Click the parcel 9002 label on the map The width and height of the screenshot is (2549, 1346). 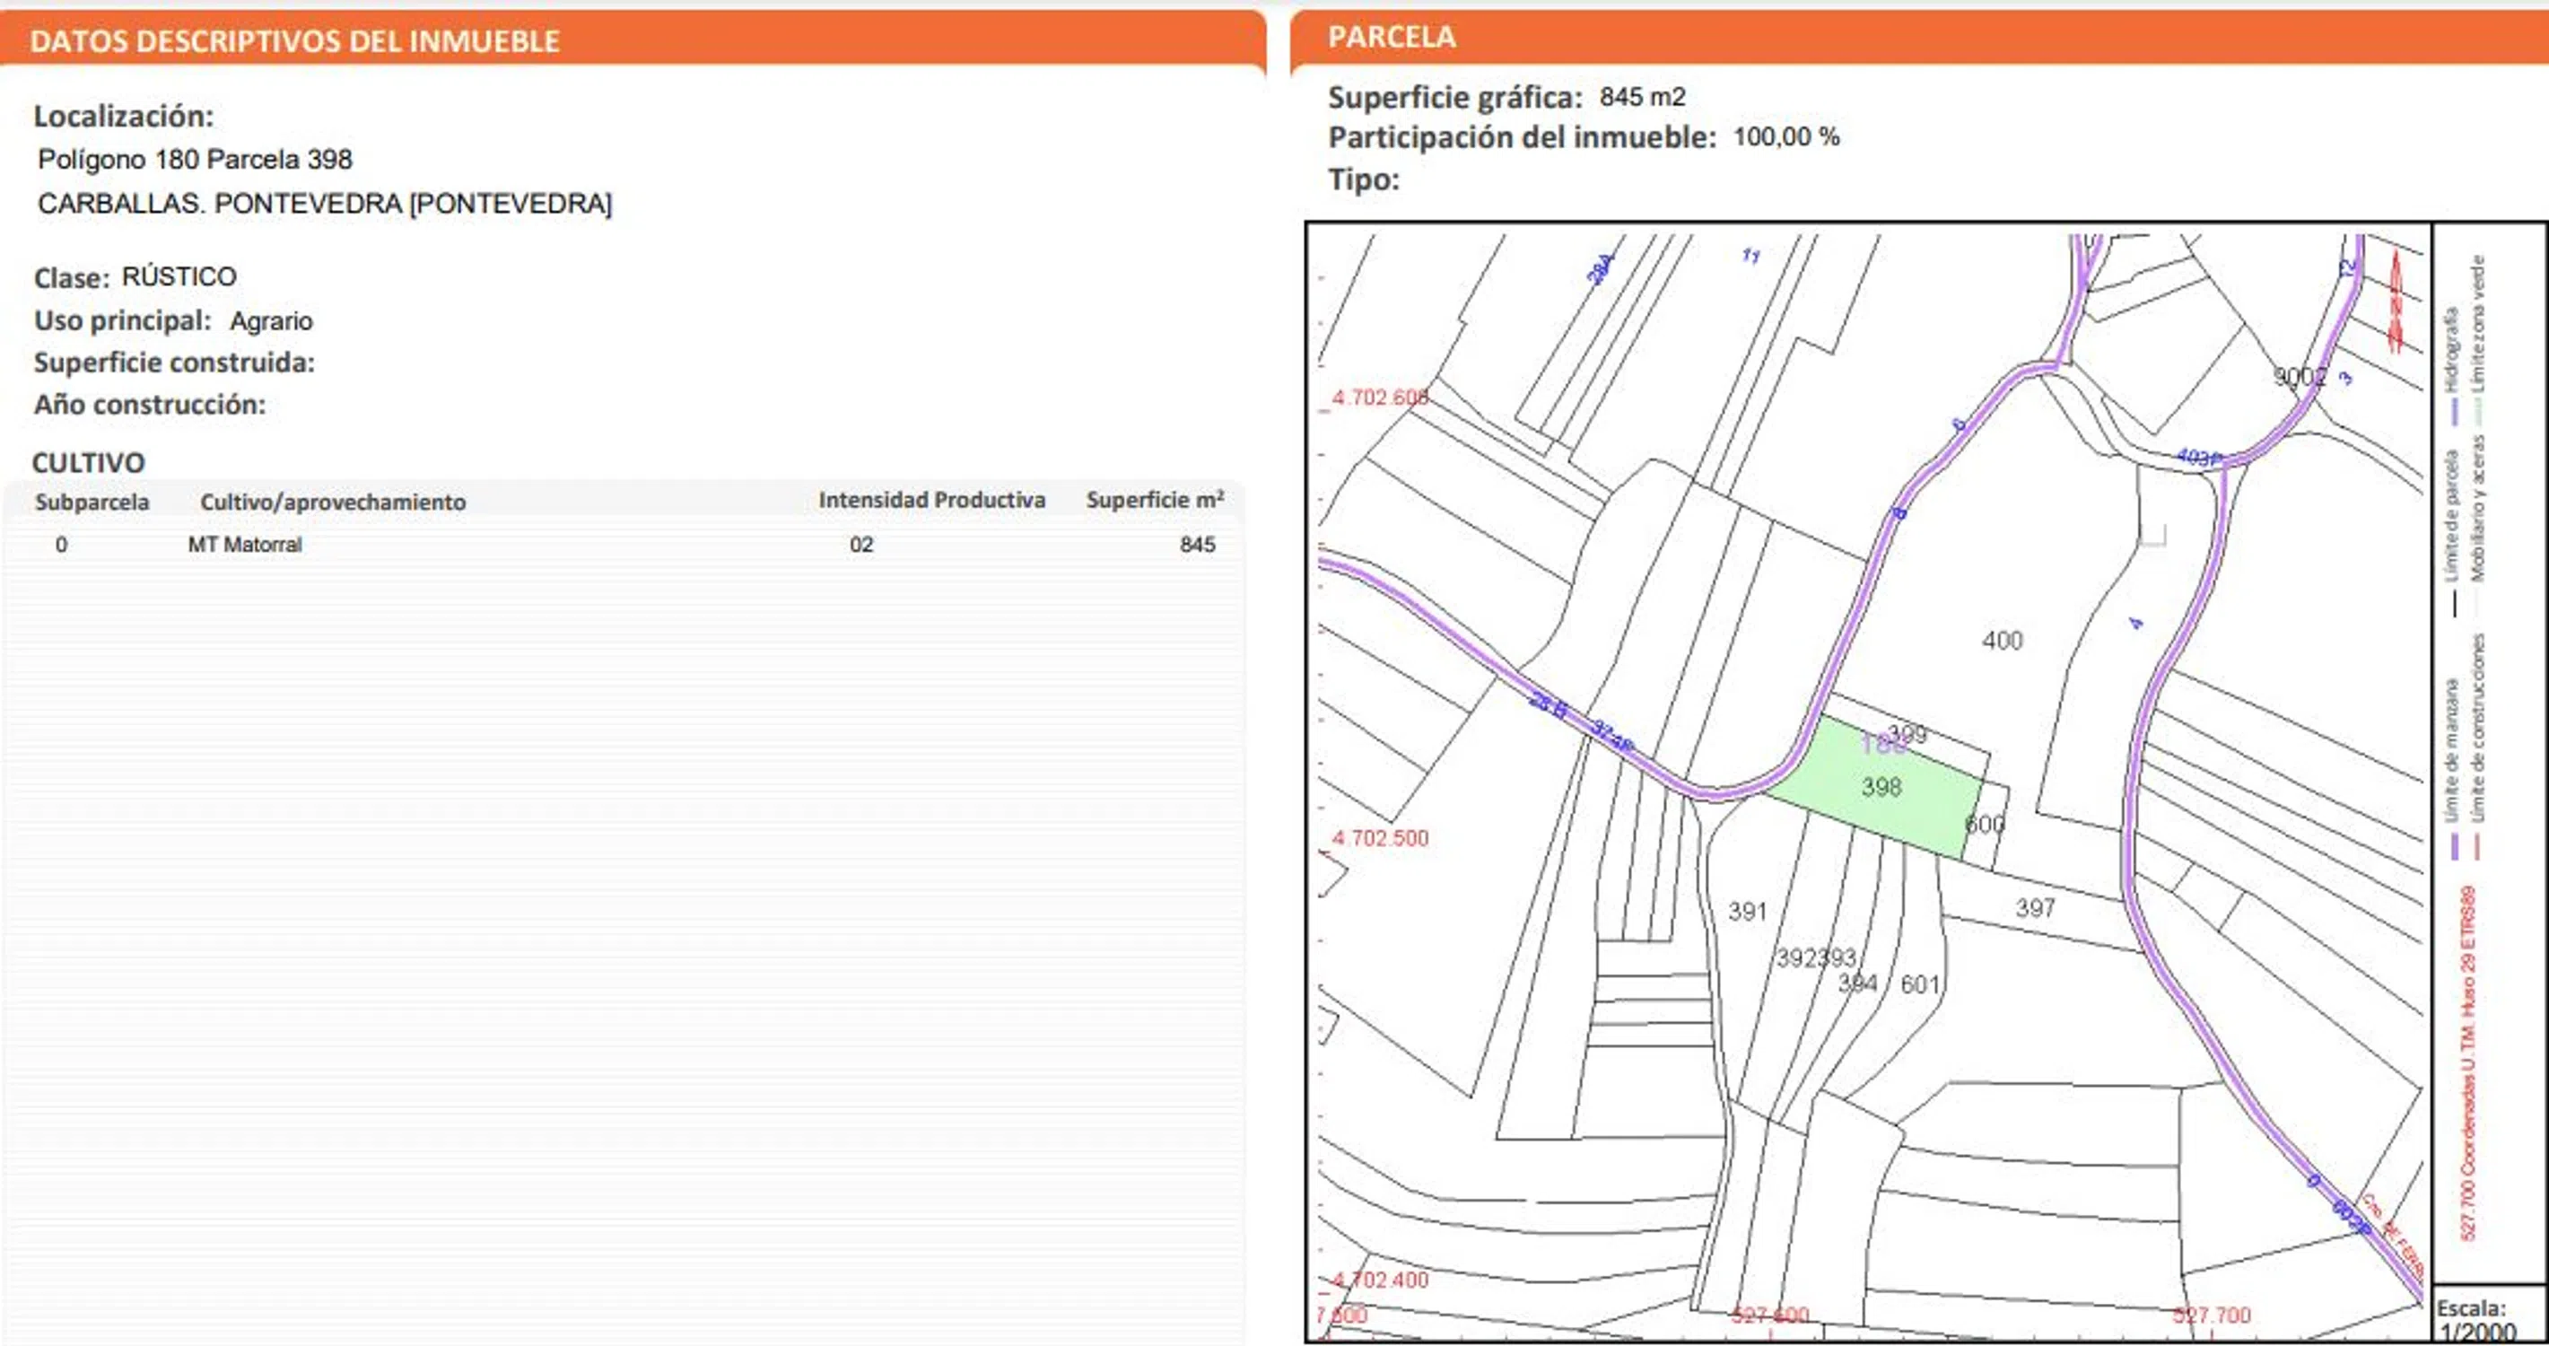[2299, 377]
